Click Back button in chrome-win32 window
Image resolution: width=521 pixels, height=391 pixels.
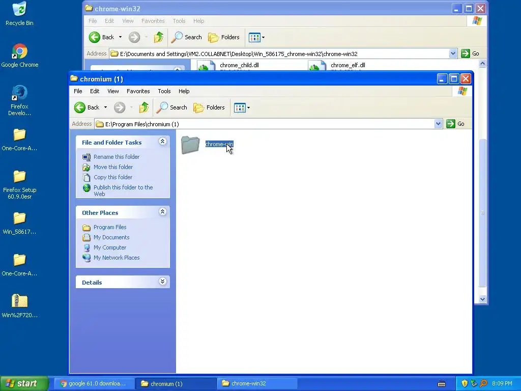(101, 37)
